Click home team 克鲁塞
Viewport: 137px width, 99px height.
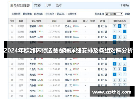coord(33,85)
